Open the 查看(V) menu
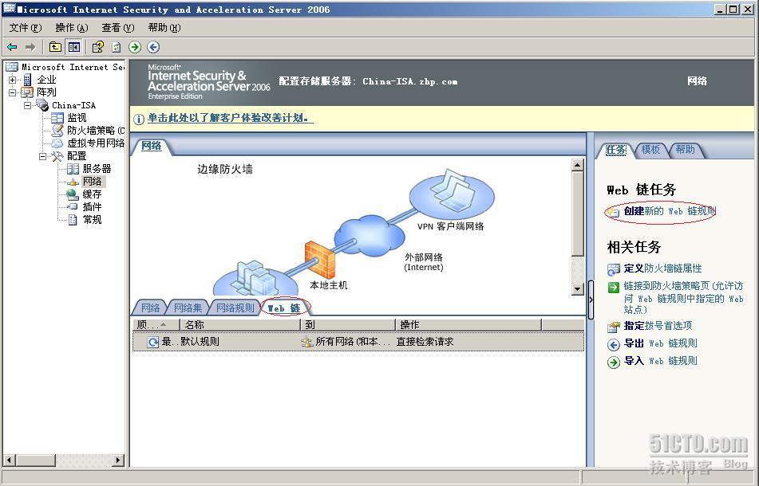This screenshot has width=759, height=486. pyautogui.click(x=117, y=28)
